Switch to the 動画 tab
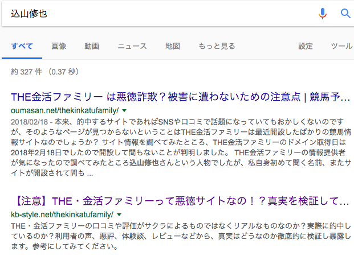This screenshot has width=354, height=256. 92,46
